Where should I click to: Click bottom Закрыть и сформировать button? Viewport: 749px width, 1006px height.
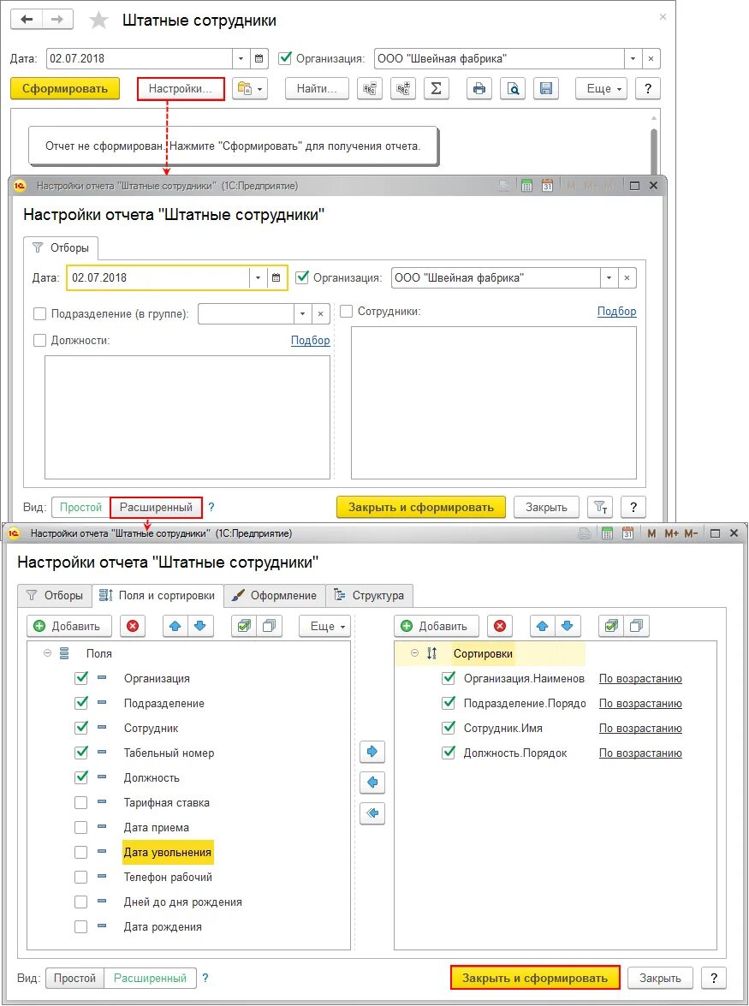point(535,978)
